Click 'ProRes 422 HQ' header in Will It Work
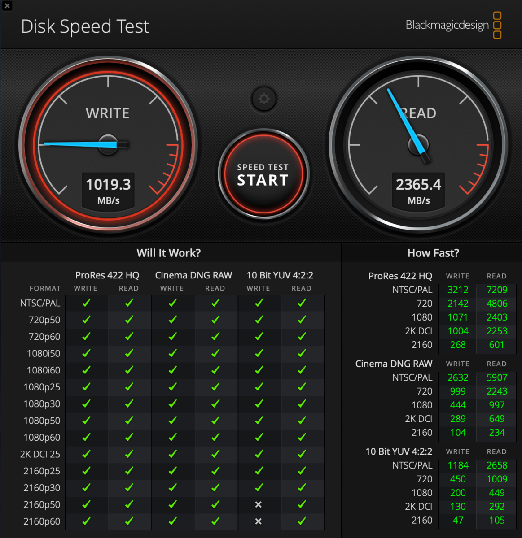 coord(107,275)
